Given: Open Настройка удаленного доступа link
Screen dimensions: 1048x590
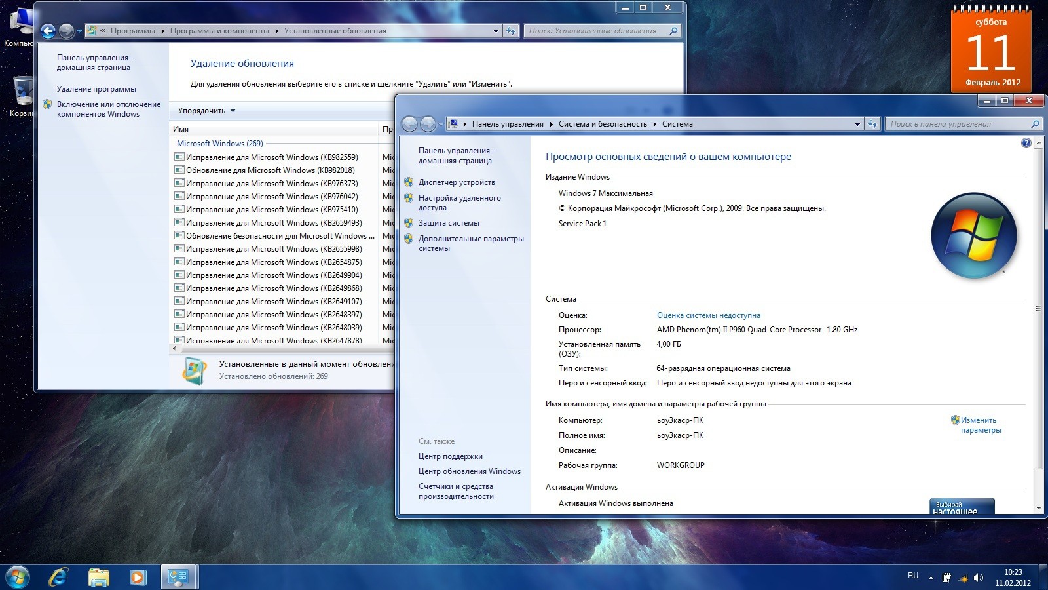Looking at the screenshot, I should coord(459,203).
